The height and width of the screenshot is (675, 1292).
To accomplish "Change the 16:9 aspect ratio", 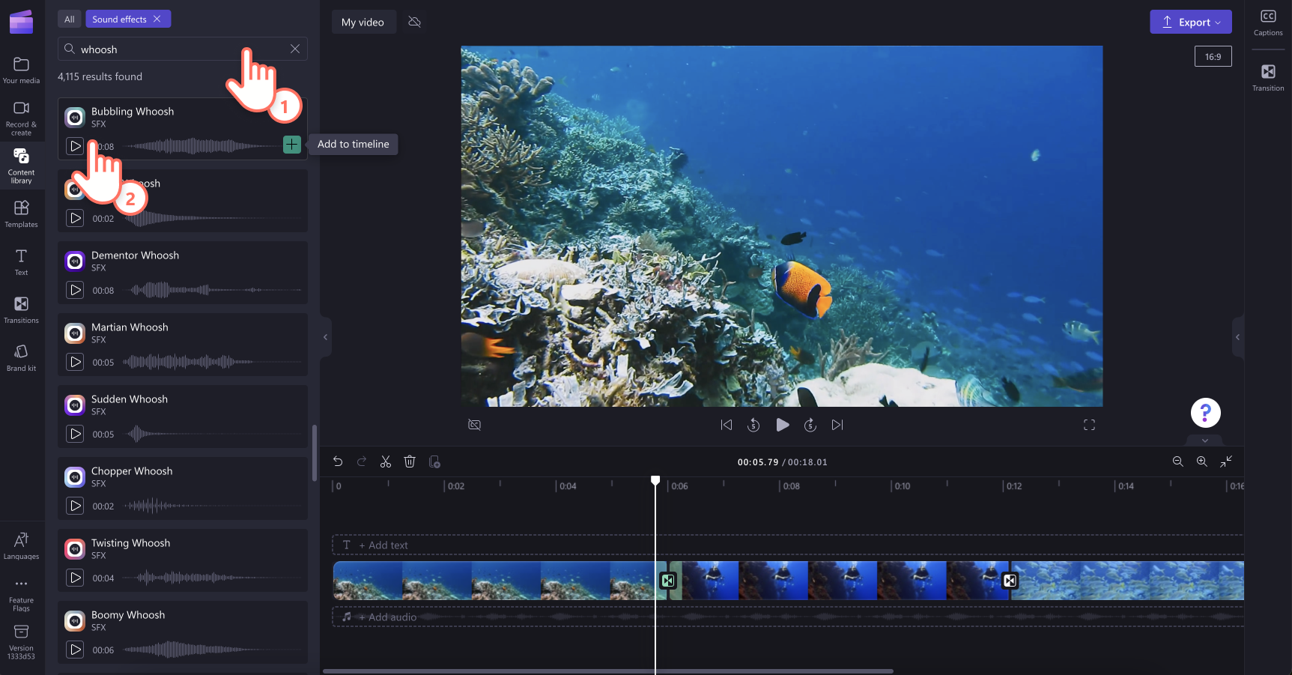I will click(x=1213, y=57).
